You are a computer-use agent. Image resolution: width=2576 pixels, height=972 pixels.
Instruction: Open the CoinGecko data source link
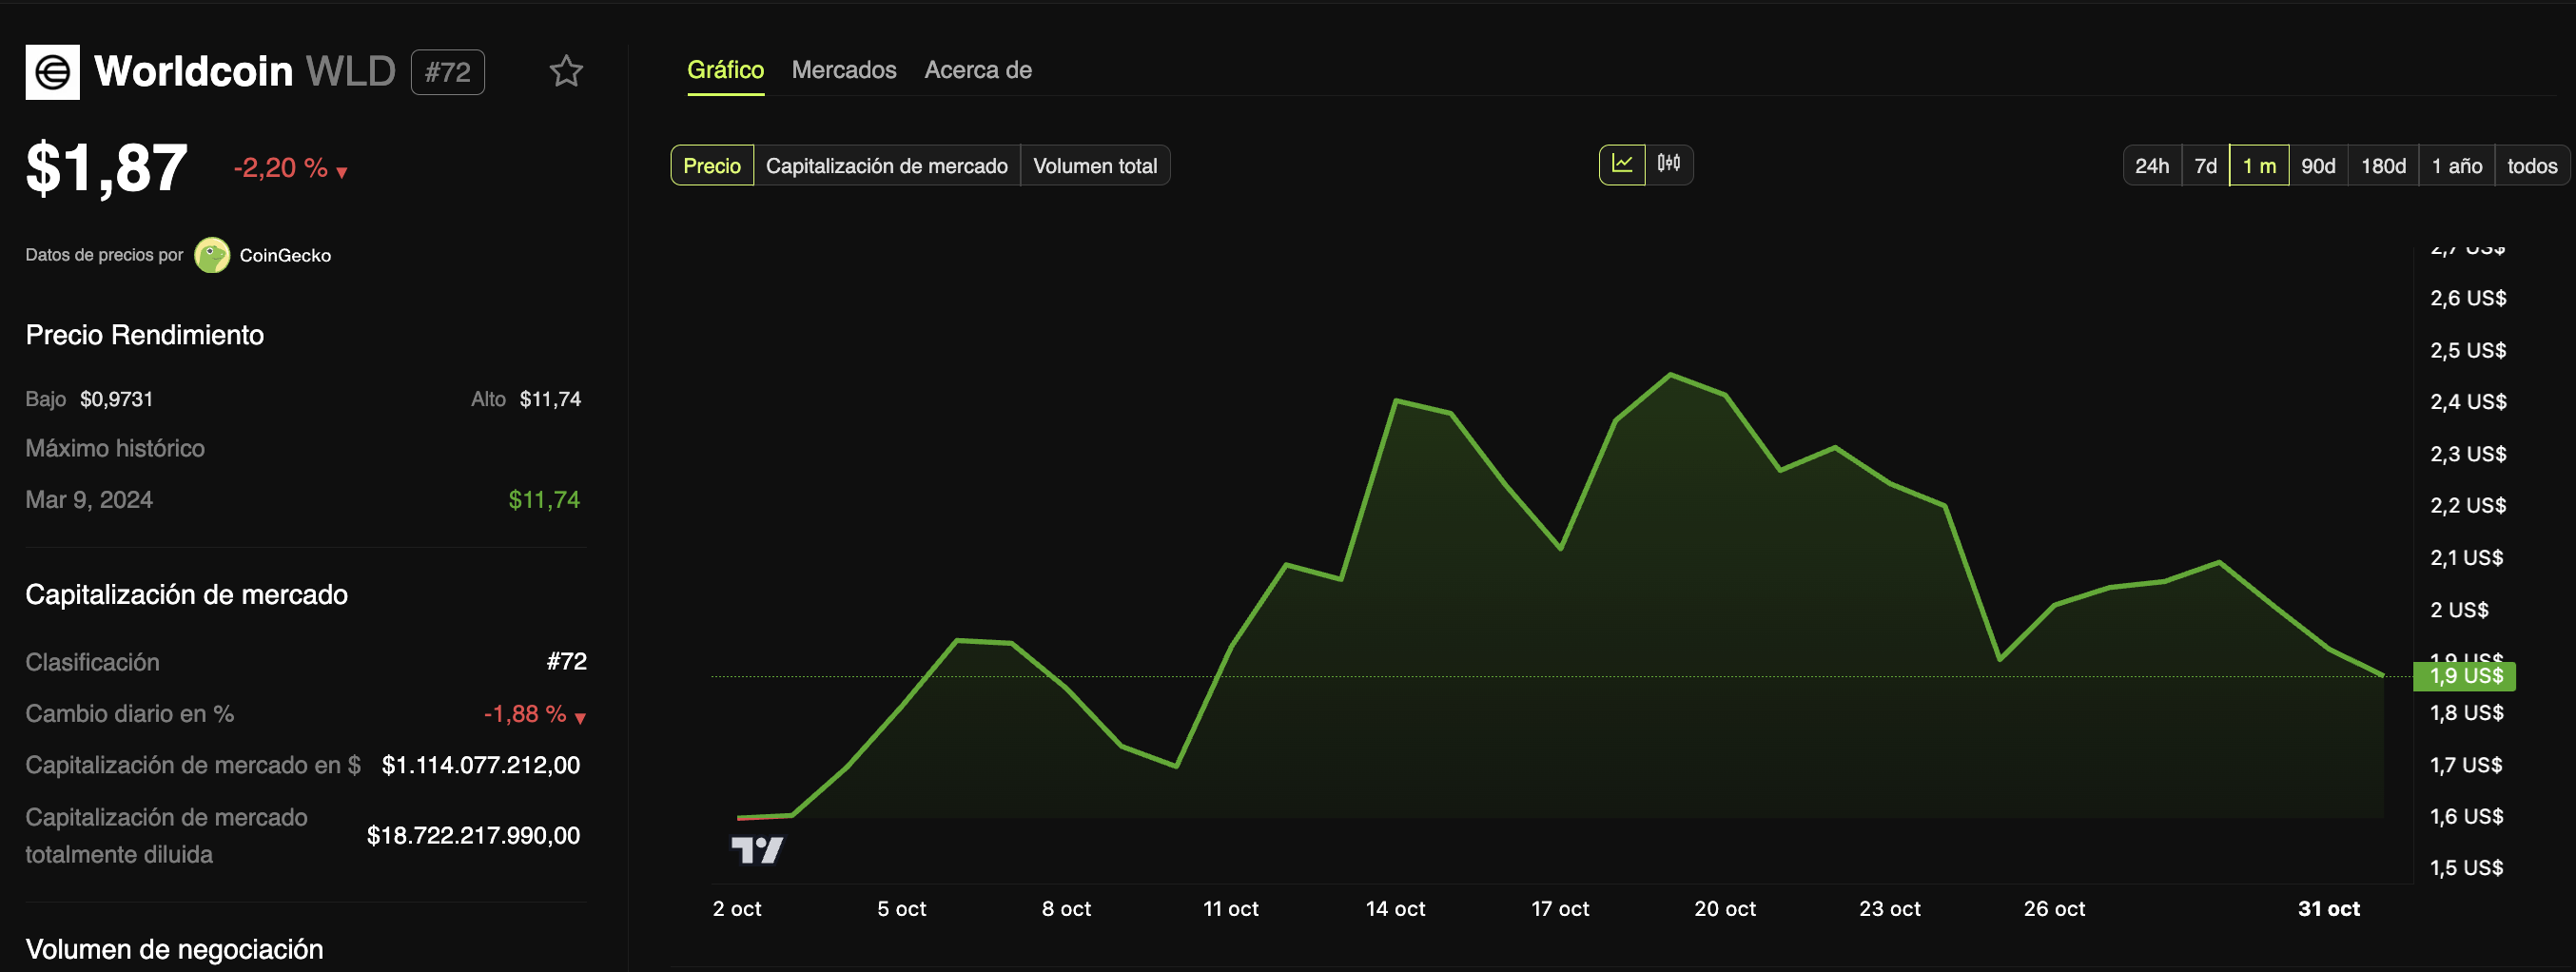point(285,255)
